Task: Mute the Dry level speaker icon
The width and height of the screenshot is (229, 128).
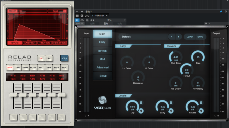Action: click(x=141, y=111)
